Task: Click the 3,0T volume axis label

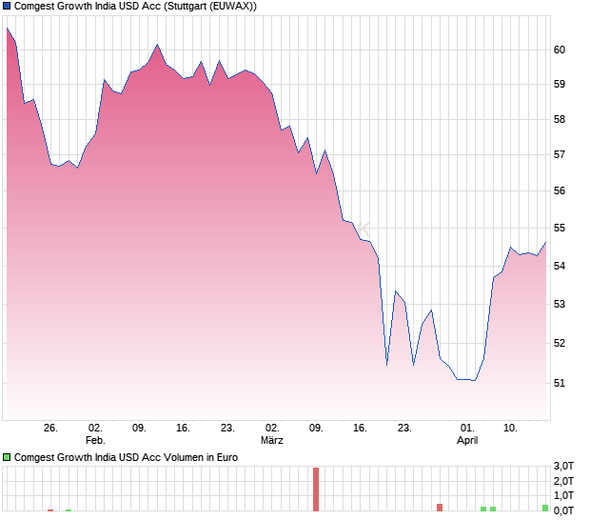Action: (x=563, y=466)
